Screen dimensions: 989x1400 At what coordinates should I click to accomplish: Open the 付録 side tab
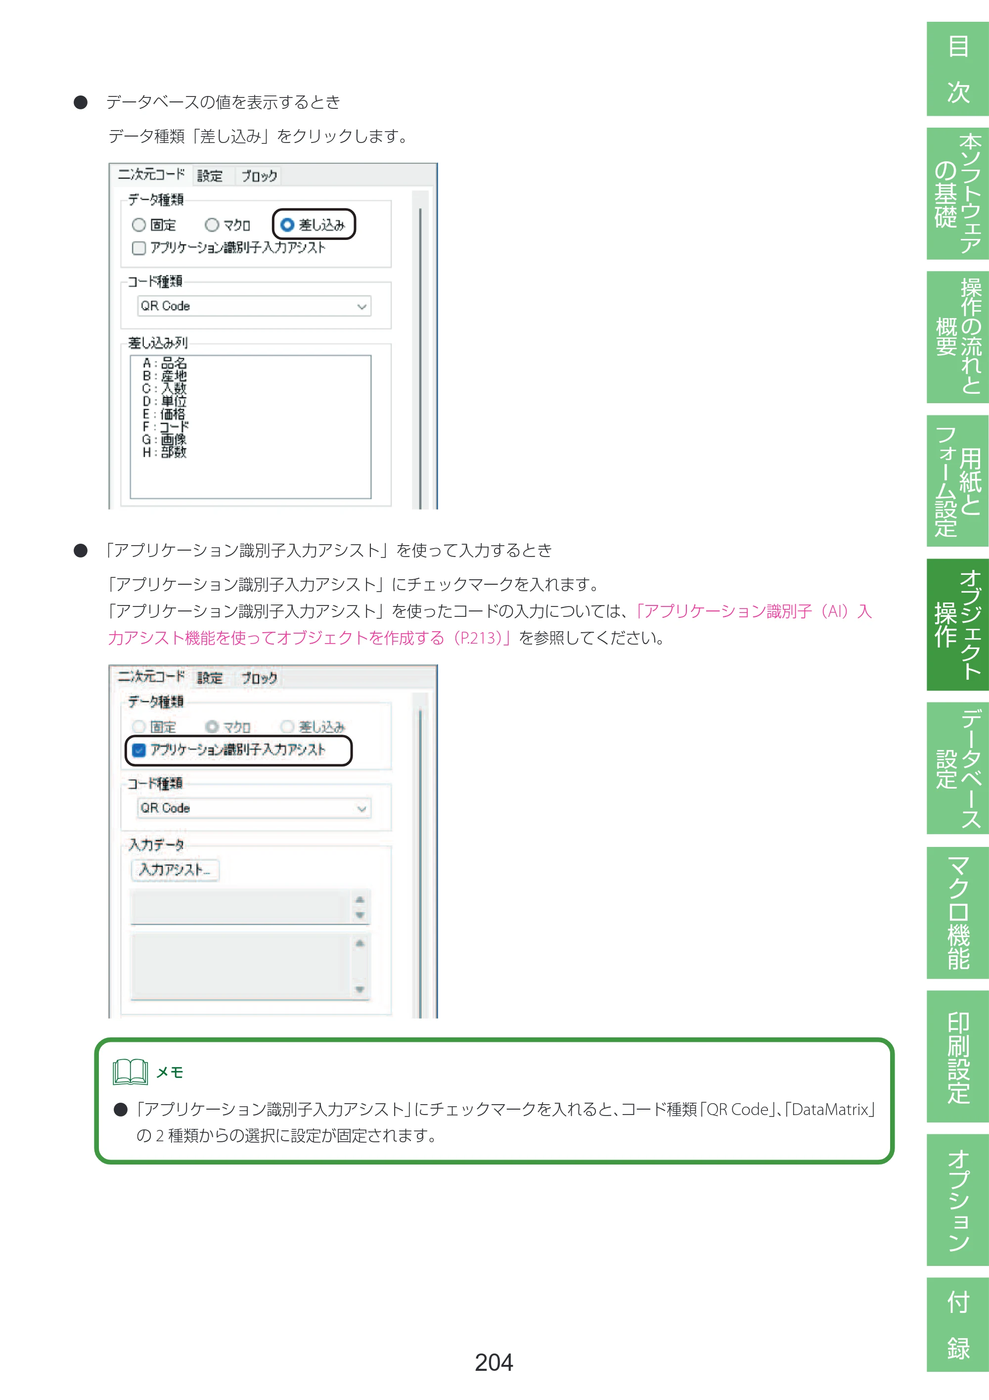click(x=957, y=1324)
